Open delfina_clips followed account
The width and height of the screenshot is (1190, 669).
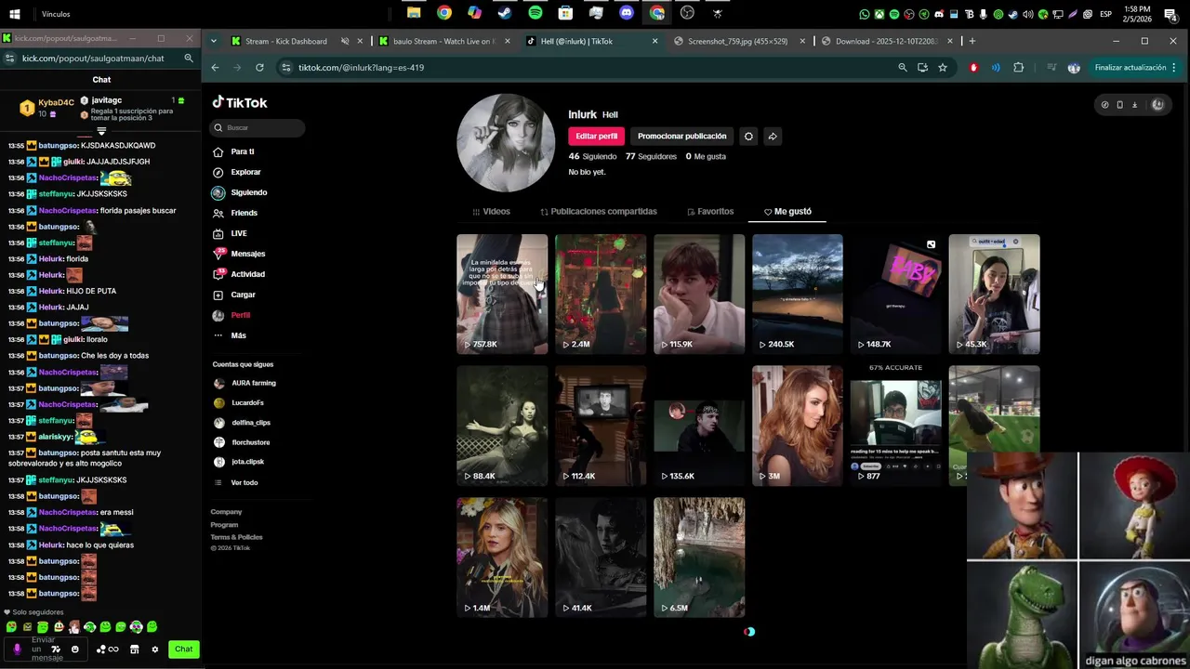pos(242,423)
